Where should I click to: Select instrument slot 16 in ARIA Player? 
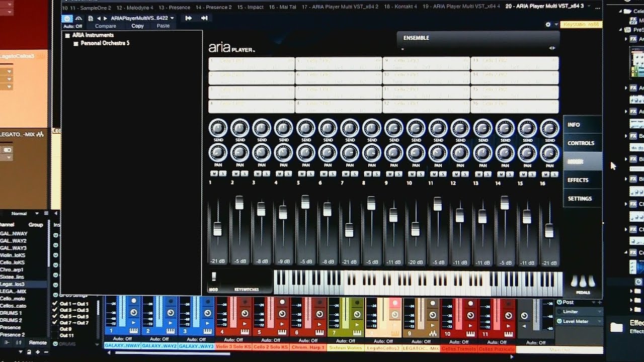click(x=515, y=107)
